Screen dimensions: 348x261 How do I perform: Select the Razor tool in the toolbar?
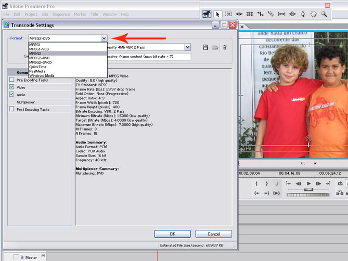271,14
